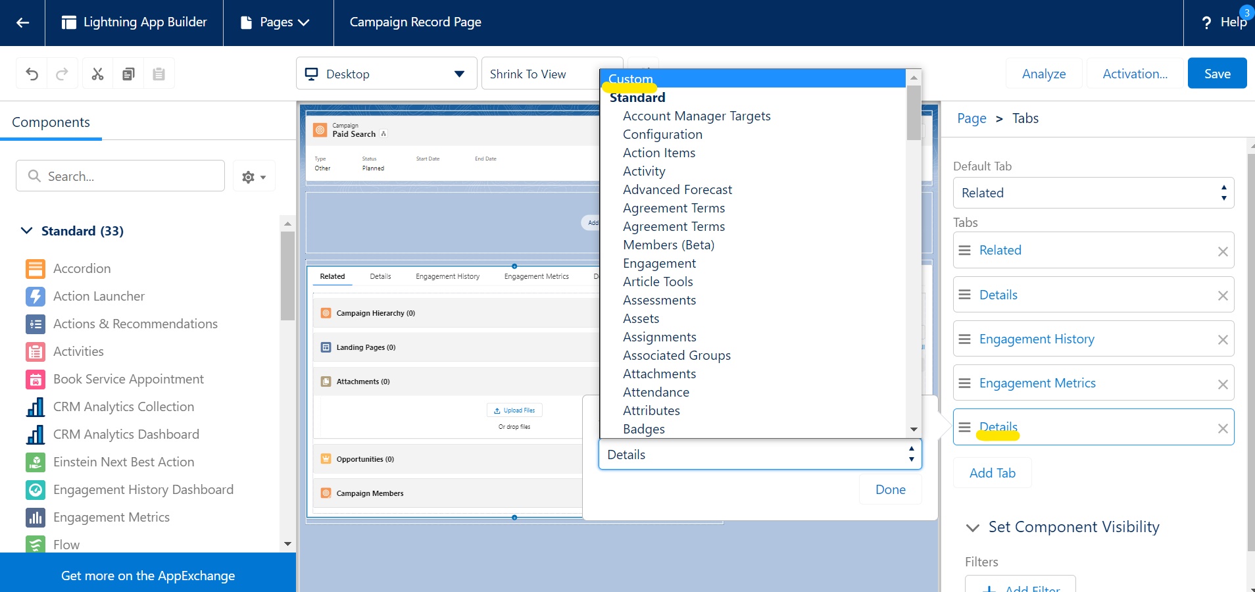The image size is (1255, 592).
Task: Select the Details tab in canvas preview
Action: 380,276
